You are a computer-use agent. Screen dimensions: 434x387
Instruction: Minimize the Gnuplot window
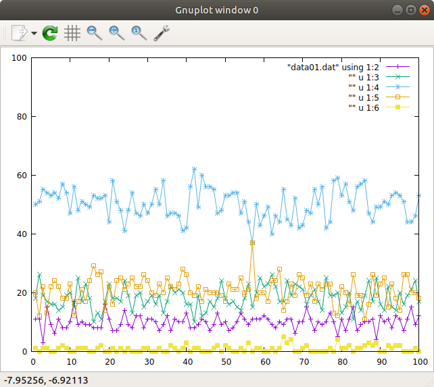click(397, 10)
